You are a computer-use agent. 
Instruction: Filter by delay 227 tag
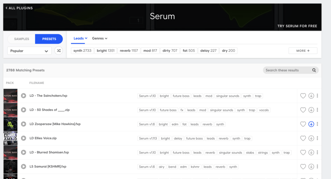coord(208,51)
